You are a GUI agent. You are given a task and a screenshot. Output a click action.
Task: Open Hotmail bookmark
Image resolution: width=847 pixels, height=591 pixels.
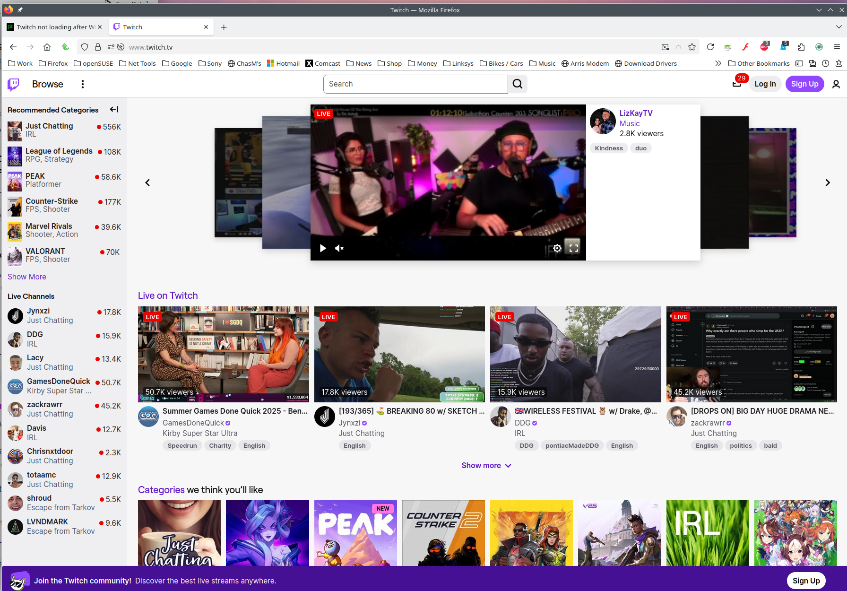click(283, 63)
